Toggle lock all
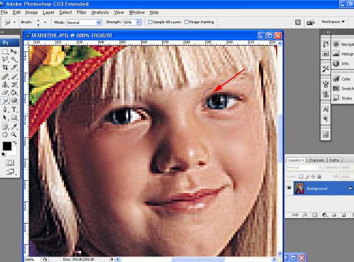354x262 pixels. [x=319, y=176]
